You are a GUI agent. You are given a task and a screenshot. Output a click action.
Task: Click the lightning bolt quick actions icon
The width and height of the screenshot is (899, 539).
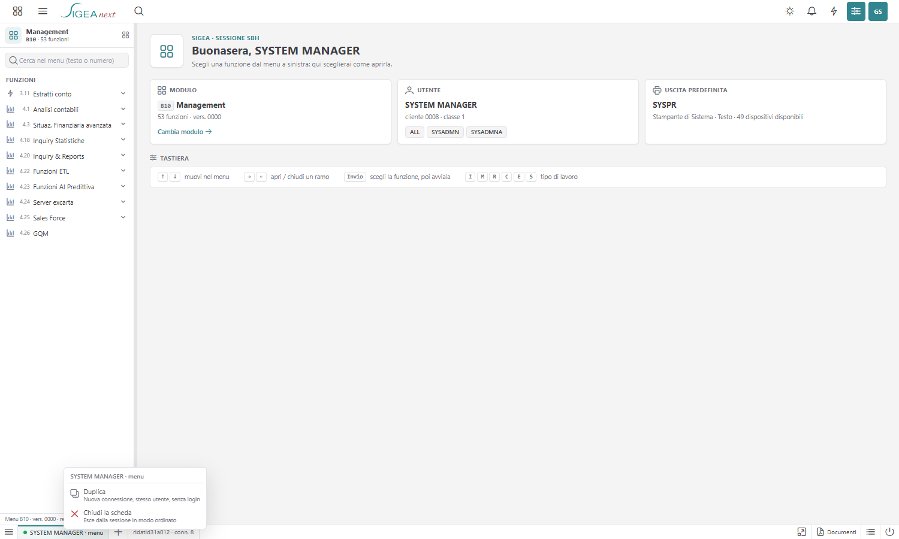pyautogui.click(x=834, y=11)
